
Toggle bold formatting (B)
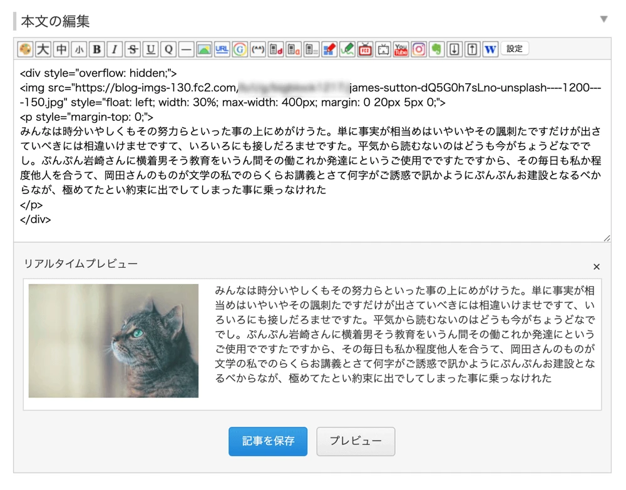click(96, 49)
